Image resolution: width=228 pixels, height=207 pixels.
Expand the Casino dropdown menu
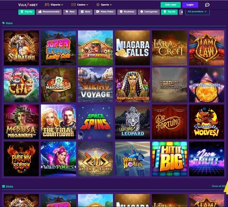coord(80,5)
